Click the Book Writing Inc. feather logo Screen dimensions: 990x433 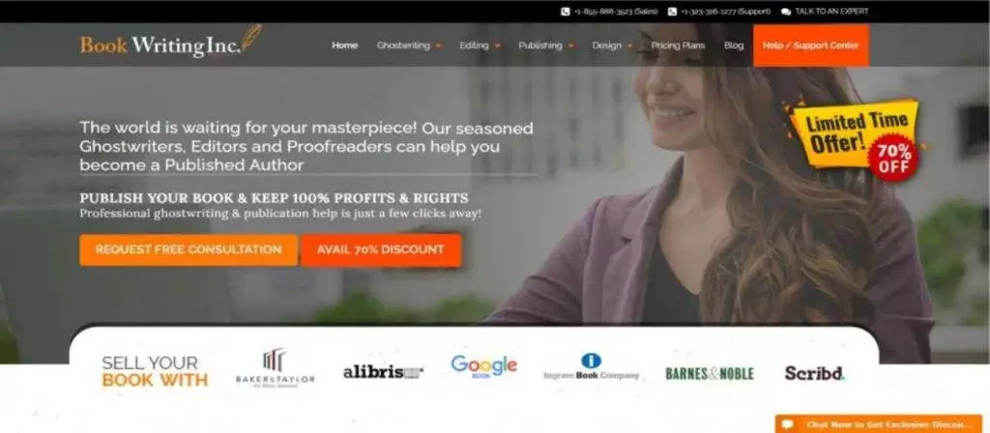(x=170, y=43)
